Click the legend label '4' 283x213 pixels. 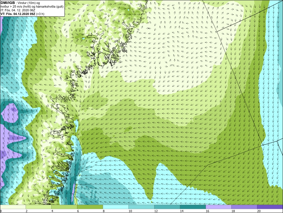click(x=52, y=211)
